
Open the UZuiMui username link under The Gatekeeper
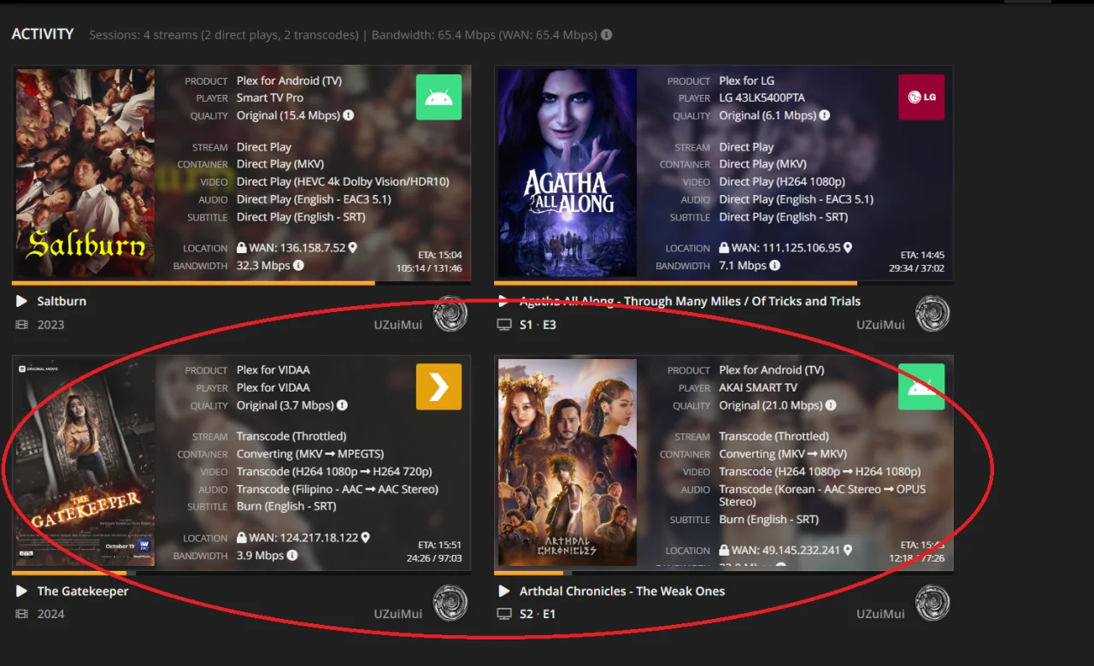tap(398, 614)
